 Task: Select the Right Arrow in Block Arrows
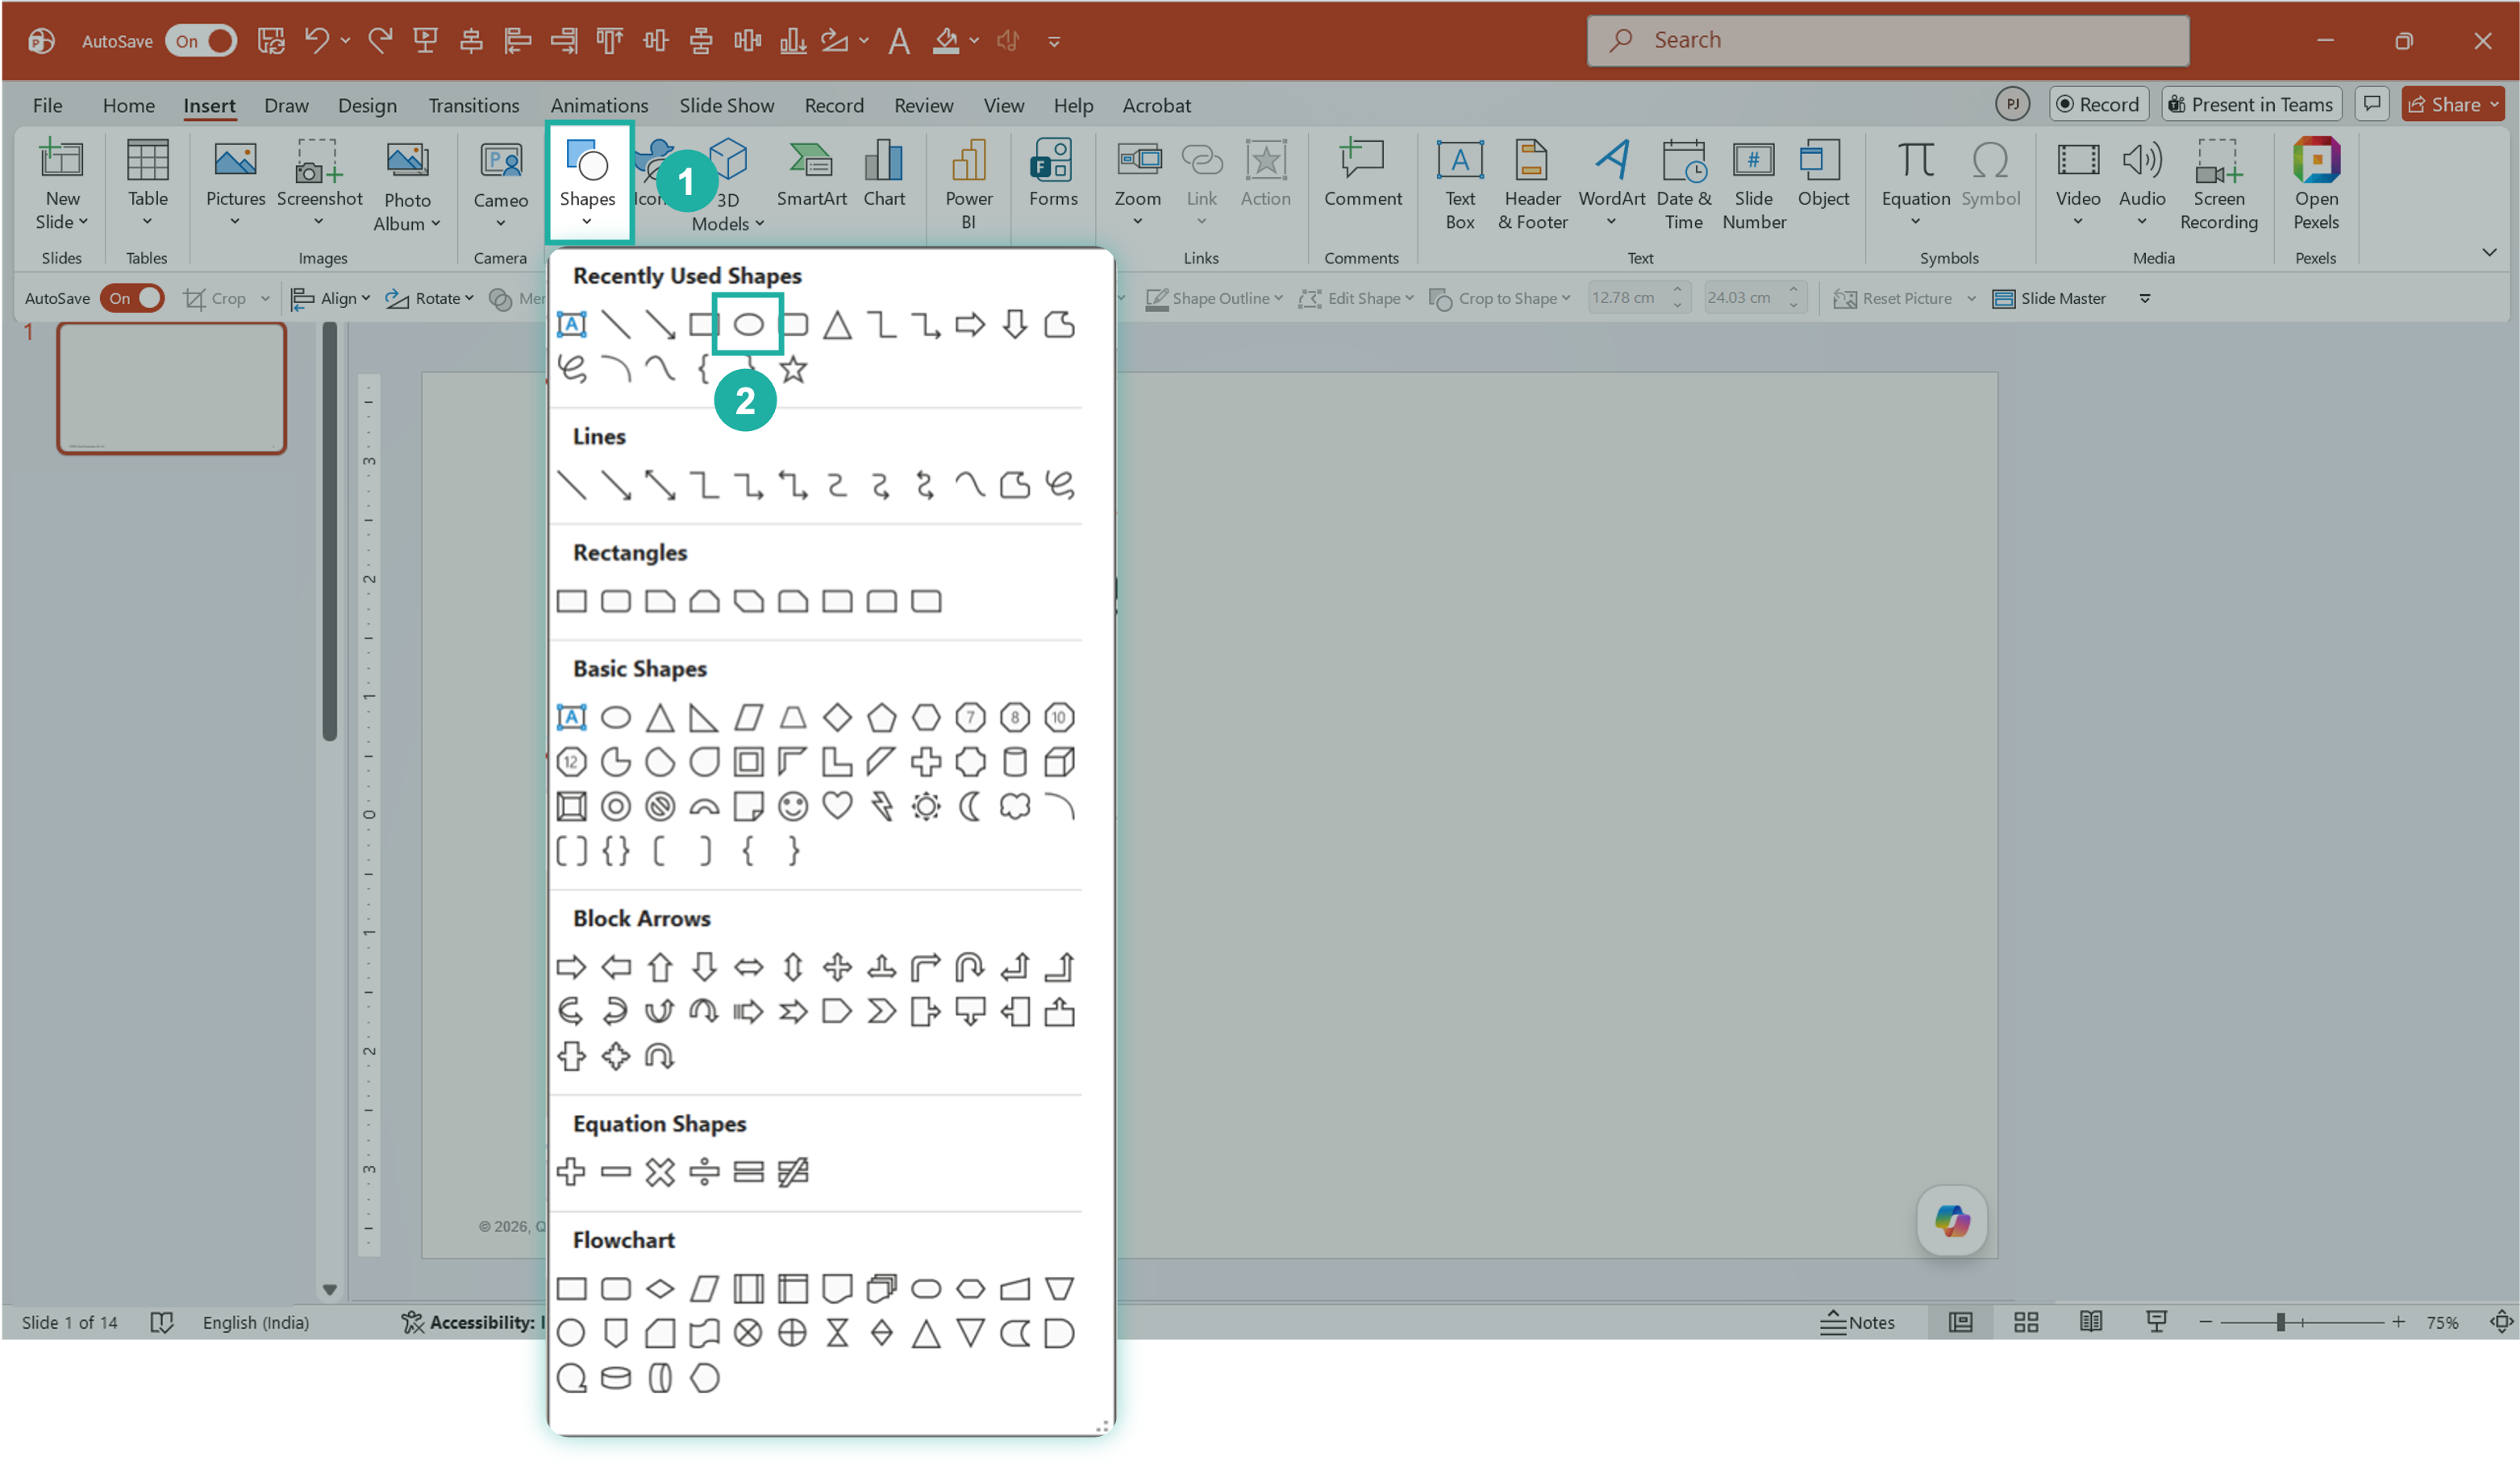pyautogui.click(x=571, y=966)
